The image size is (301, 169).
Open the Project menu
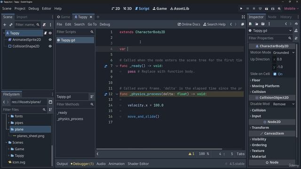coord(20,8)
